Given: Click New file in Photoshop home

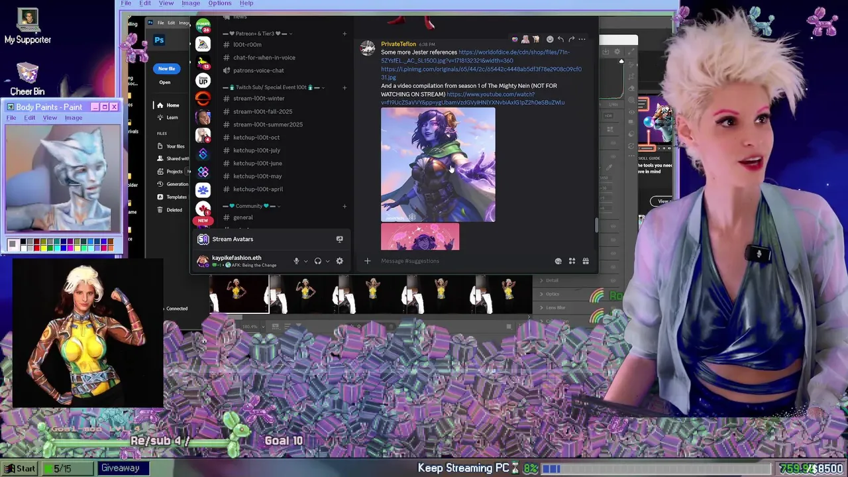Looking at the screenshot, I should coord(166,68).
